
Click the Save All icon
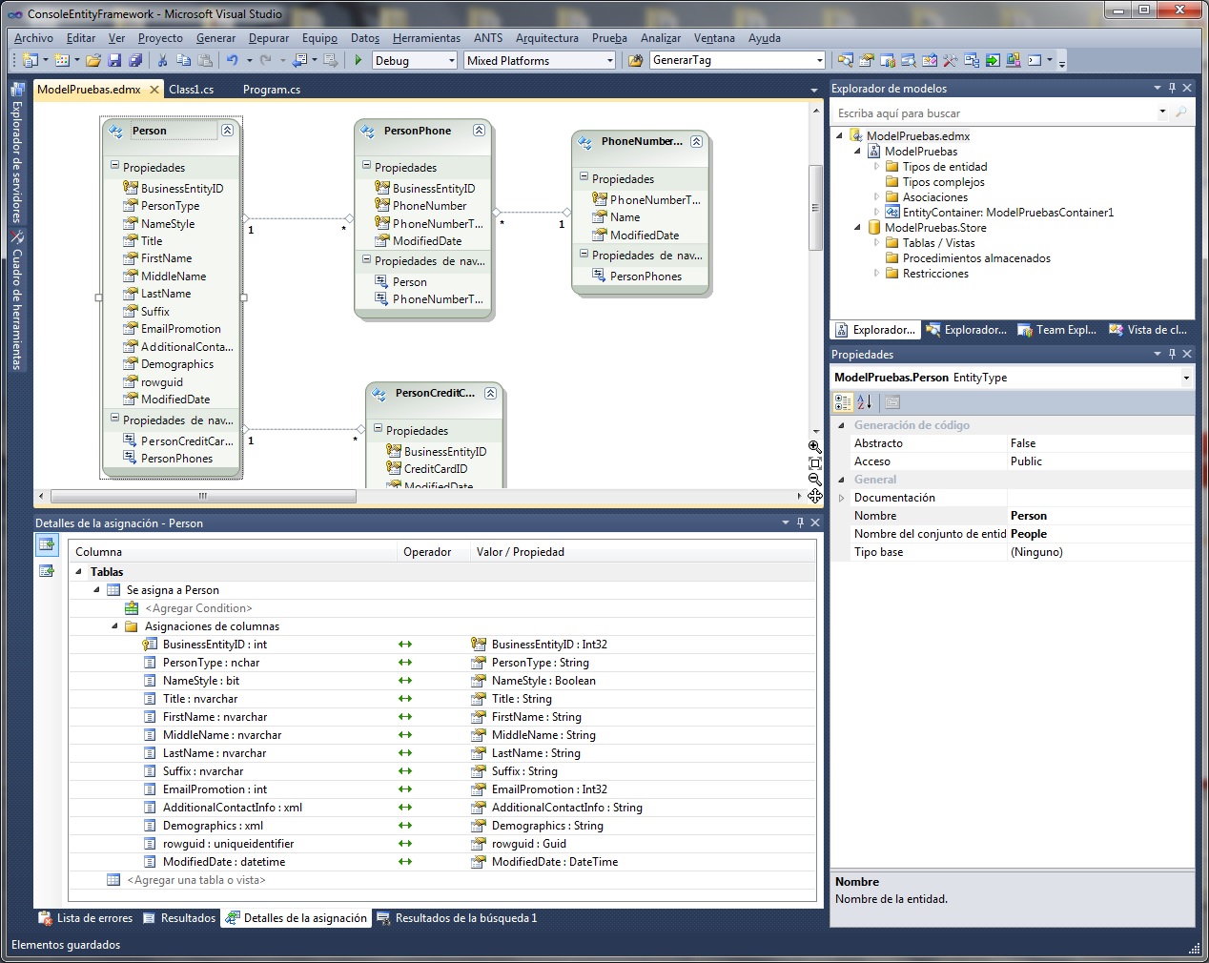click(x=135, y=60)
